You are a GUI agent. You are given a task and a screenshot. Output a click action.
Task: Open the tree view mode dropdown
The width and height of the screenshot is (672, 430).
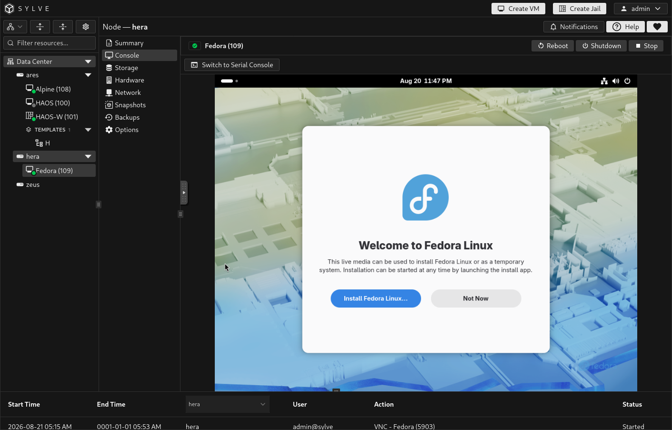15,27
